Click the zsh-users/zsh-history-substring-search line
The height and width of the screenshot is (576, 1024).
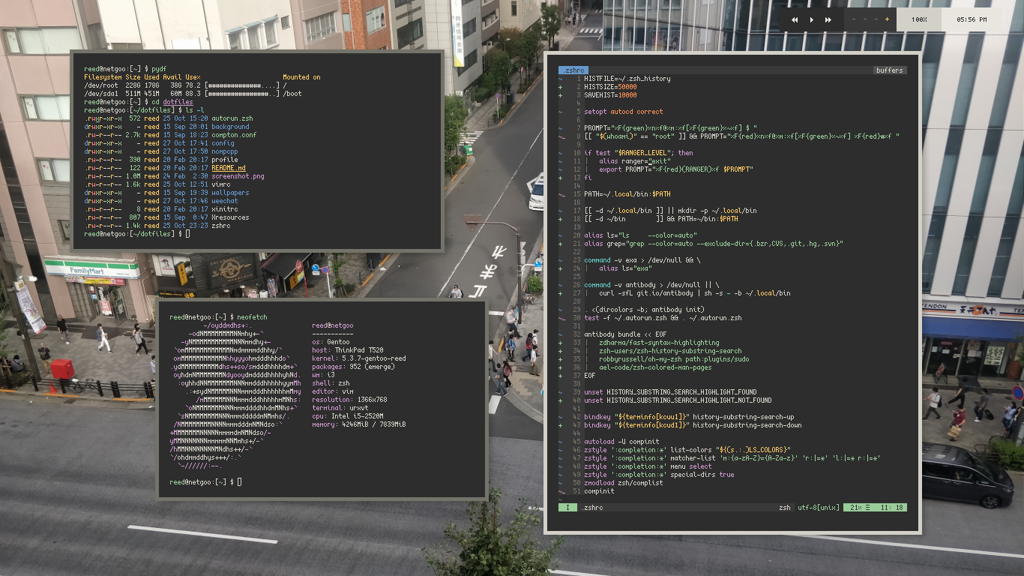(x=670, y=351)
